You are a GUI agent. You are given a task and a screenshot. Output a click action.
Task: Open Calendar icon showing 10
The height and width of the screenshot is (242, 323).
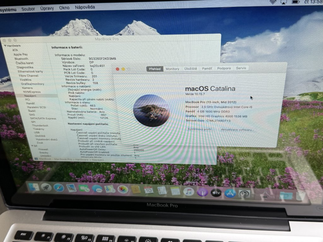pos(149,190)
